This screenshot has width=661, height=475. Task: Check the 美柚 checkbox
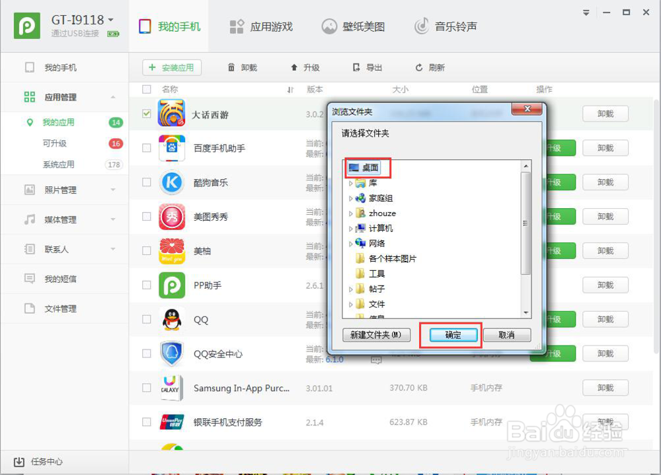tap(146, 251)
